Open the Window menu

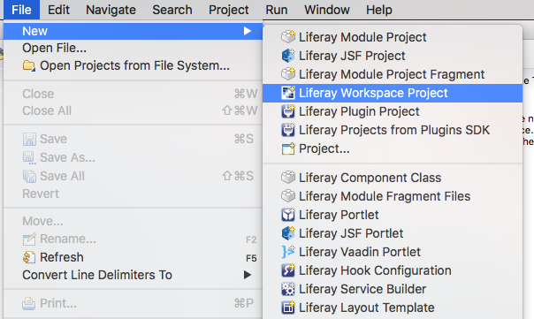point(327,10)
